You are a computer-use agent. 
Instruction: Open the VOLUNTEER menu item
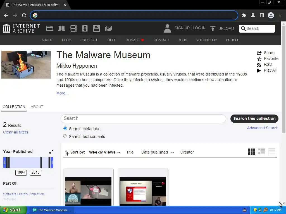(206, 40)
